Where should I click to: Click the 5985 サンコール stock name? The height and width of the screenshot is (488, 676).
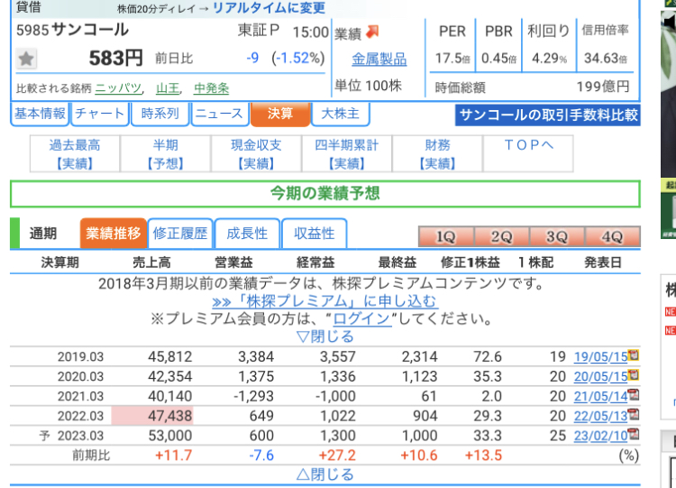point(72,30)
